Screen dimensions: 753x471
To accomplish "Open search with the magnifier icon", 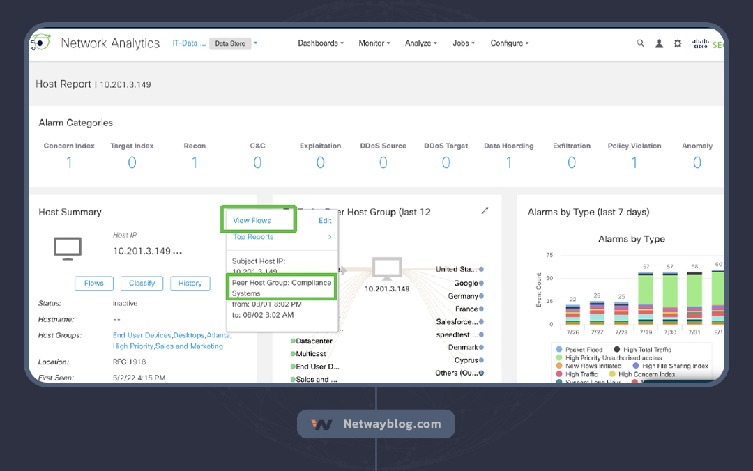I will pyautogui.click(x=641, y=43).
